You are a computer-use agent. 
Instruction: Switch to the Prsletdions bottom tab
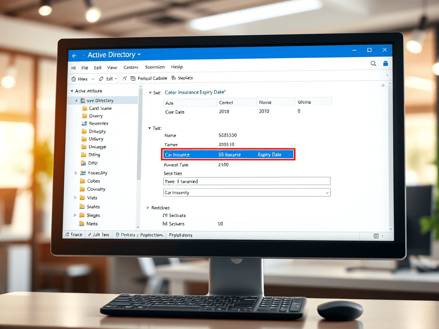180,235
